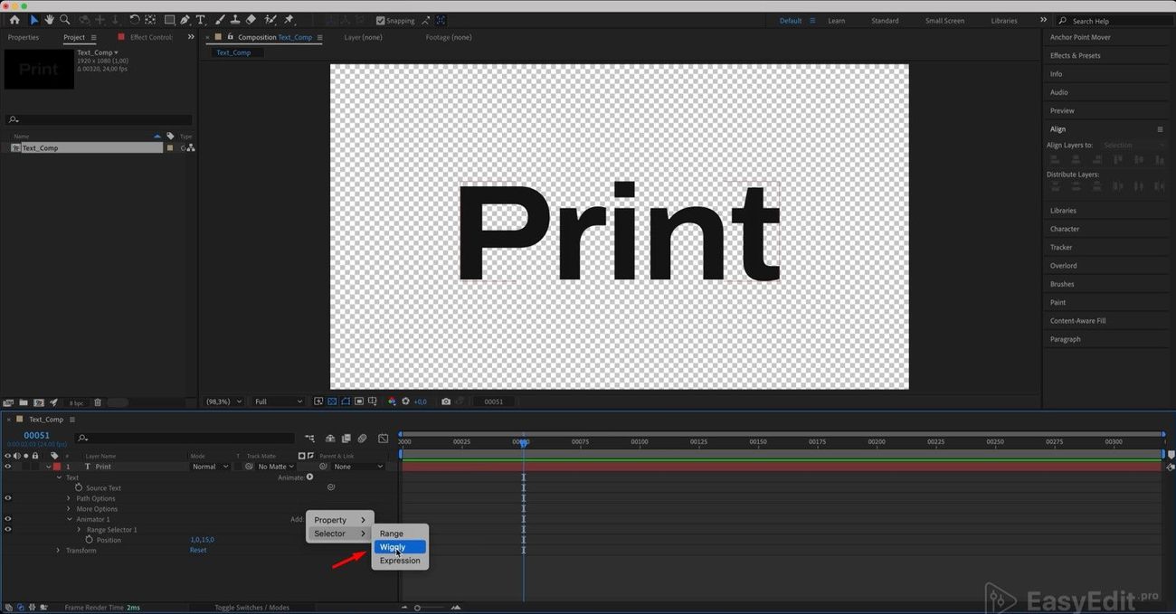Image resolution: width=1176 pixels, height=614 pixels.
Task: Hide the Print layer with eye icon
Action: click(8, 467)
